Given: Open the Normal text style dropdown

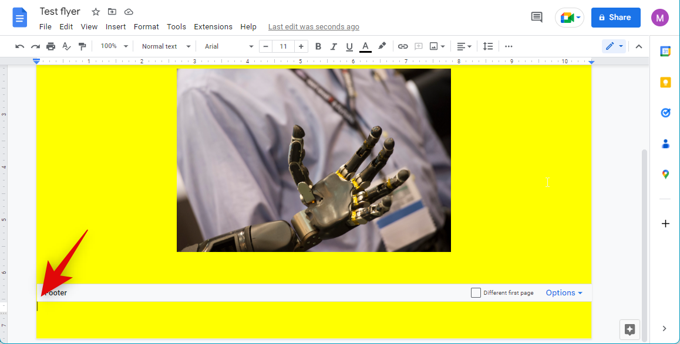Looking at the screenshot, I should 166,46.
